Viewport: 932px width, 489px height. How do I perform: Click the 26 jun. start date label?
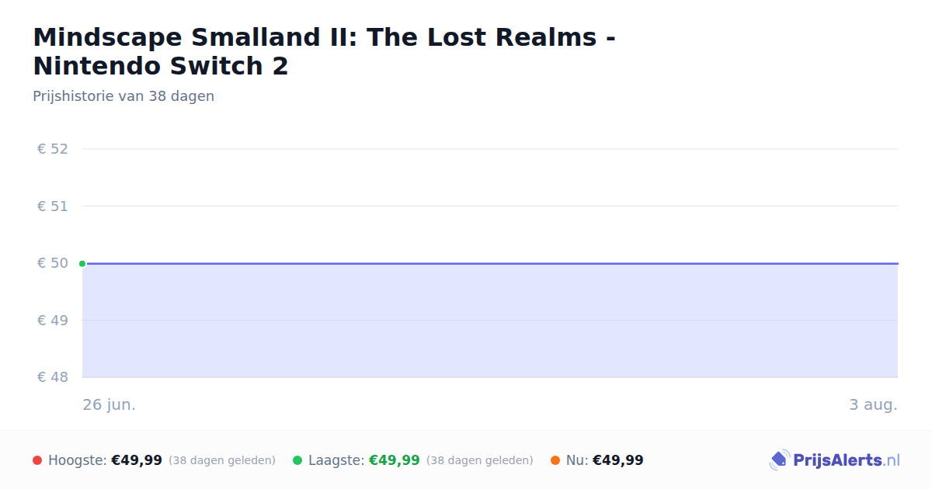(110, 405)
